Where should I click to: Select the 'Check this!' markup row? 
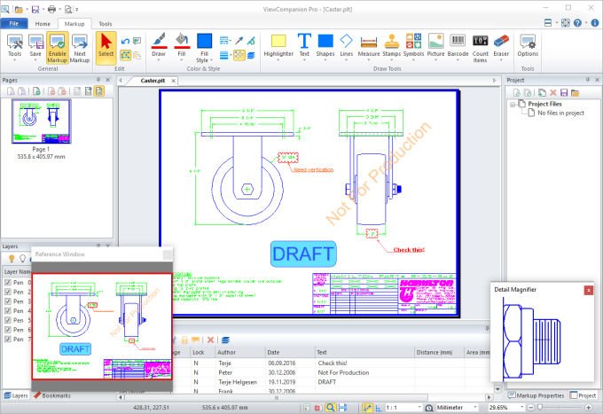pyautogui.click(x=331, y=363)
